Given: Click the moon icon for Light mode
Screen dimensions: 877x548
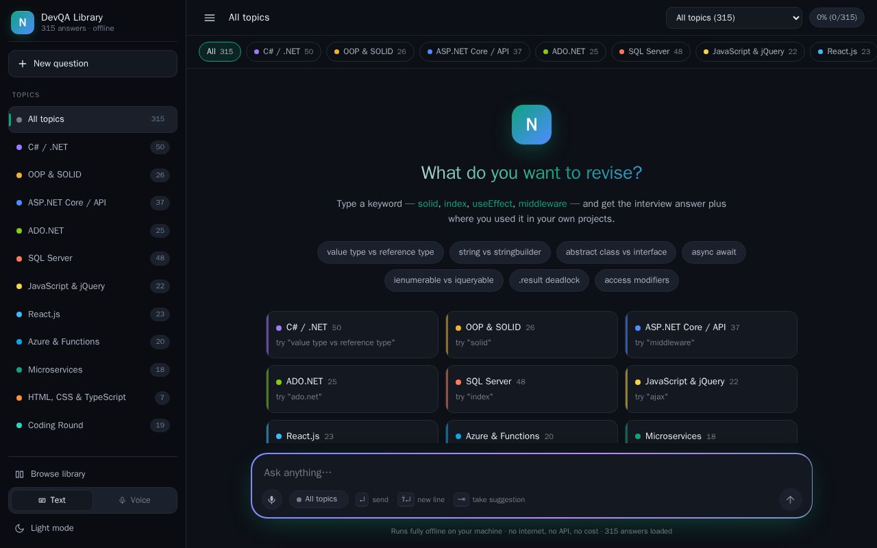Looking at the screenshot, I should click(x=20, y=528).
